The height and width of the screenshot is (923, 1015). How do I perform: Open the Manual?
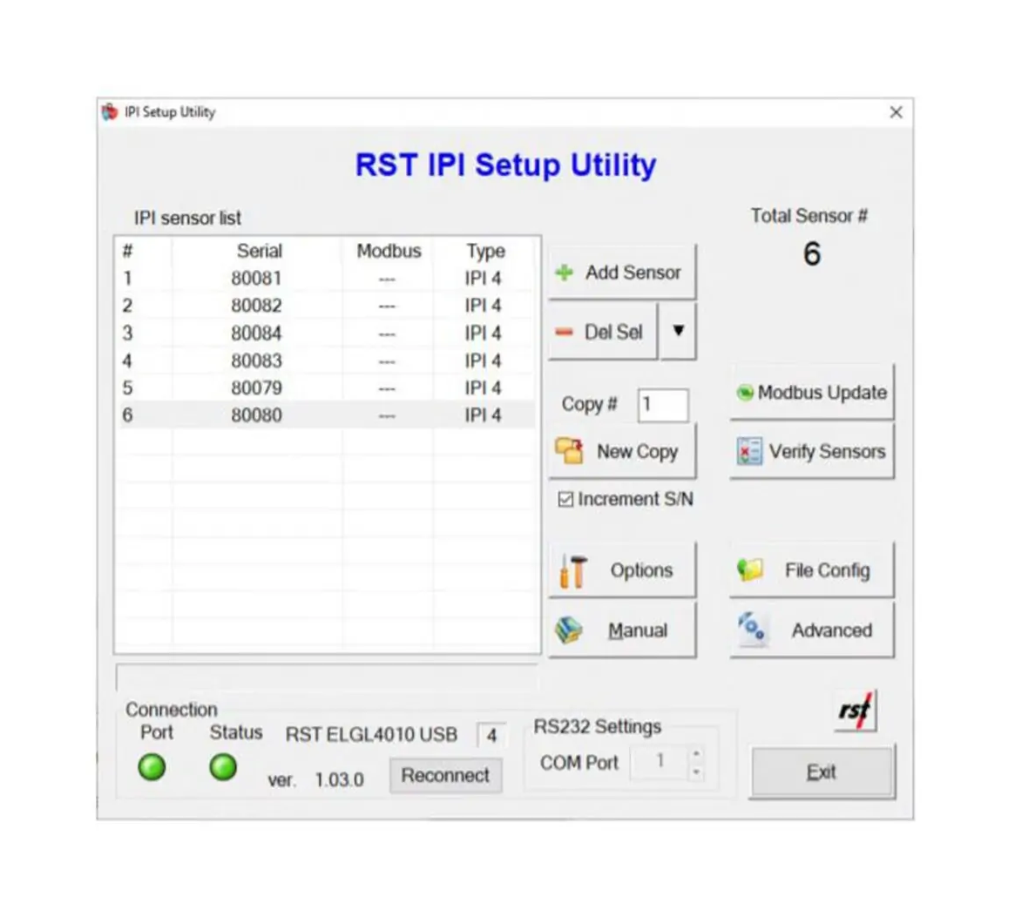pos(622,630)
